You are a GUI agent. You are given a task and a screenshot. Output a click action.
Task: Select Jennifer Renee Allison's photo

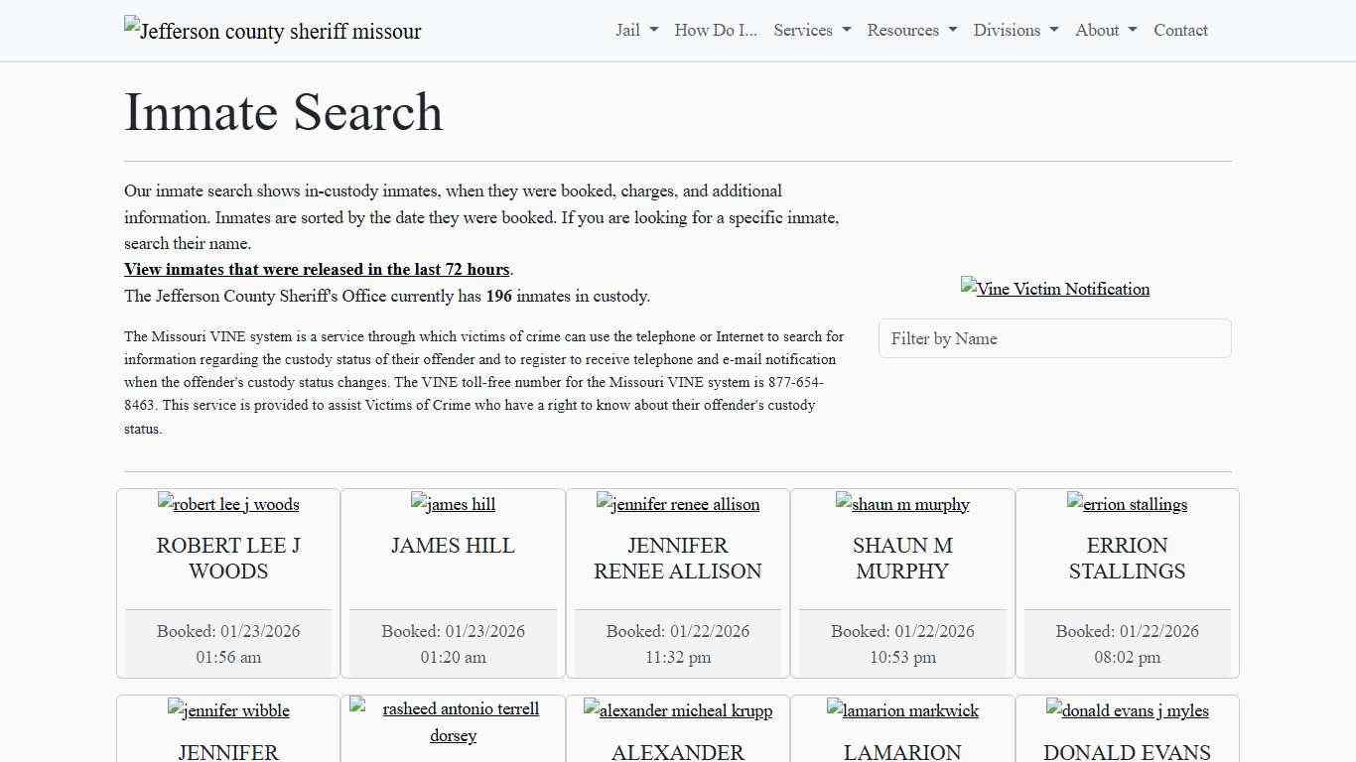[678, 504]
